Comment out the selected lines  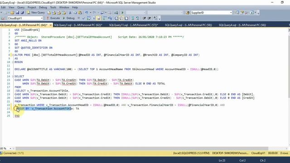tap(133, 18)
